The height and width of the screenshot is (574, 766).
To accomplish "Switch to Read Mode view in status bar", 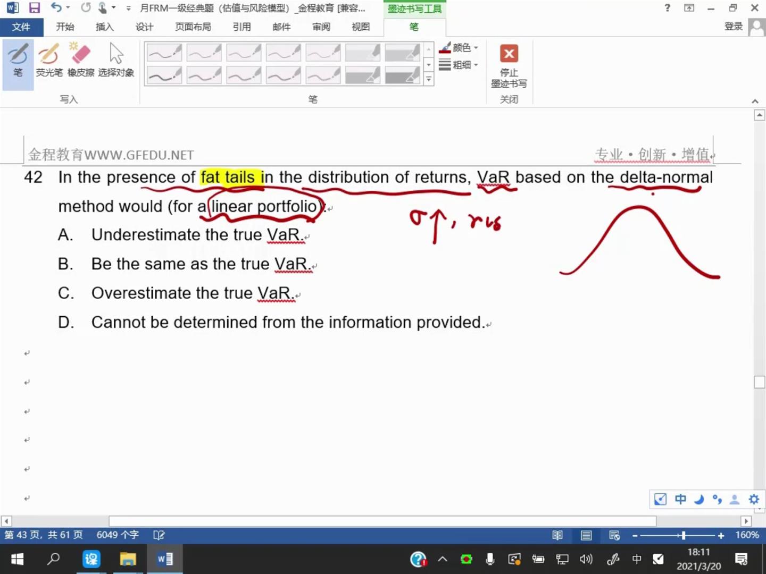I will pos(557,535).
